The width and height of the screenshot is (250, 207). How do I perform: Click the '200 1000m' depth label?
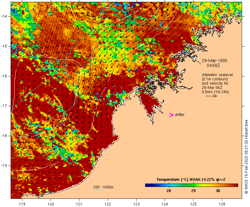103,187
